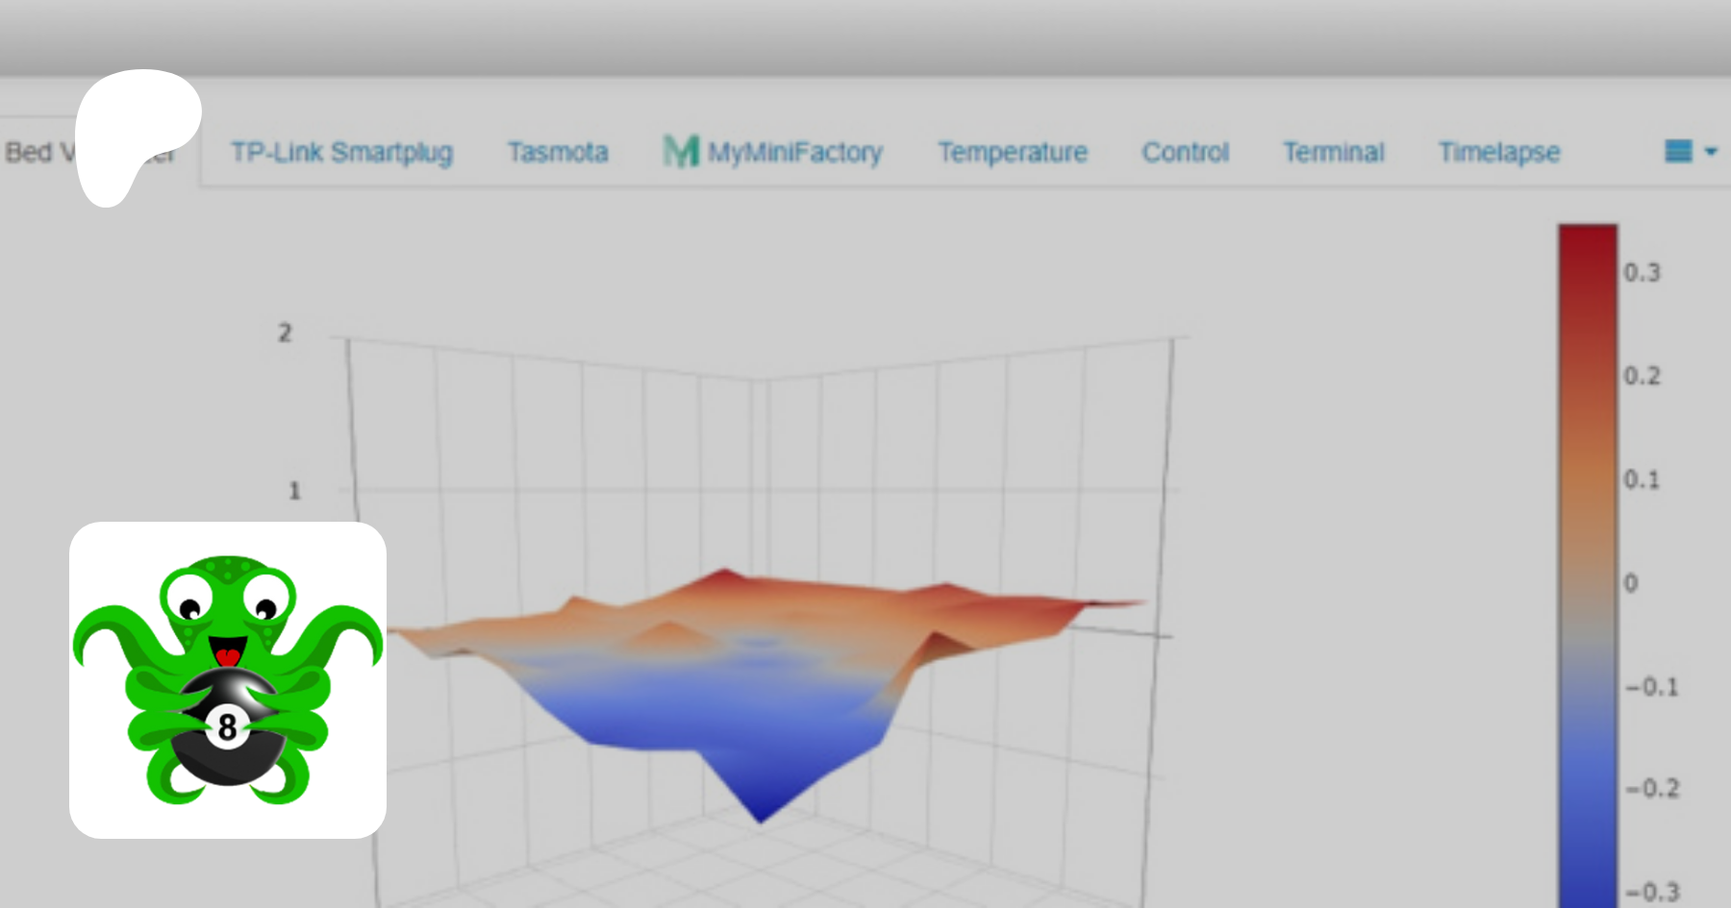
Task: Switch to the Temperature tab
Action: click(1013, 153)
